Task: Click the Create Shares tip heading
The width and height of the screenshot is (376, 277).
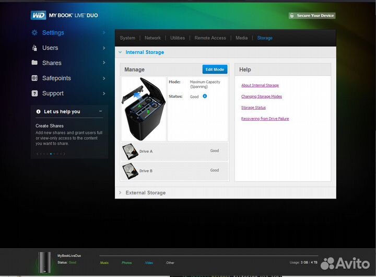Action: [50, 126]
